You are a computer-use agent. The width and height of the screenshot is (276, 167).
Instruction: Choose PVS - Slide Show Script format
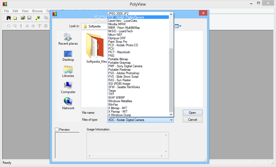[x=138, y=77]
